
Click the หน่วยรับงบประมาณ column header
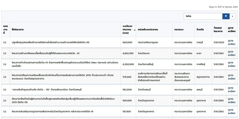(148, 29)
